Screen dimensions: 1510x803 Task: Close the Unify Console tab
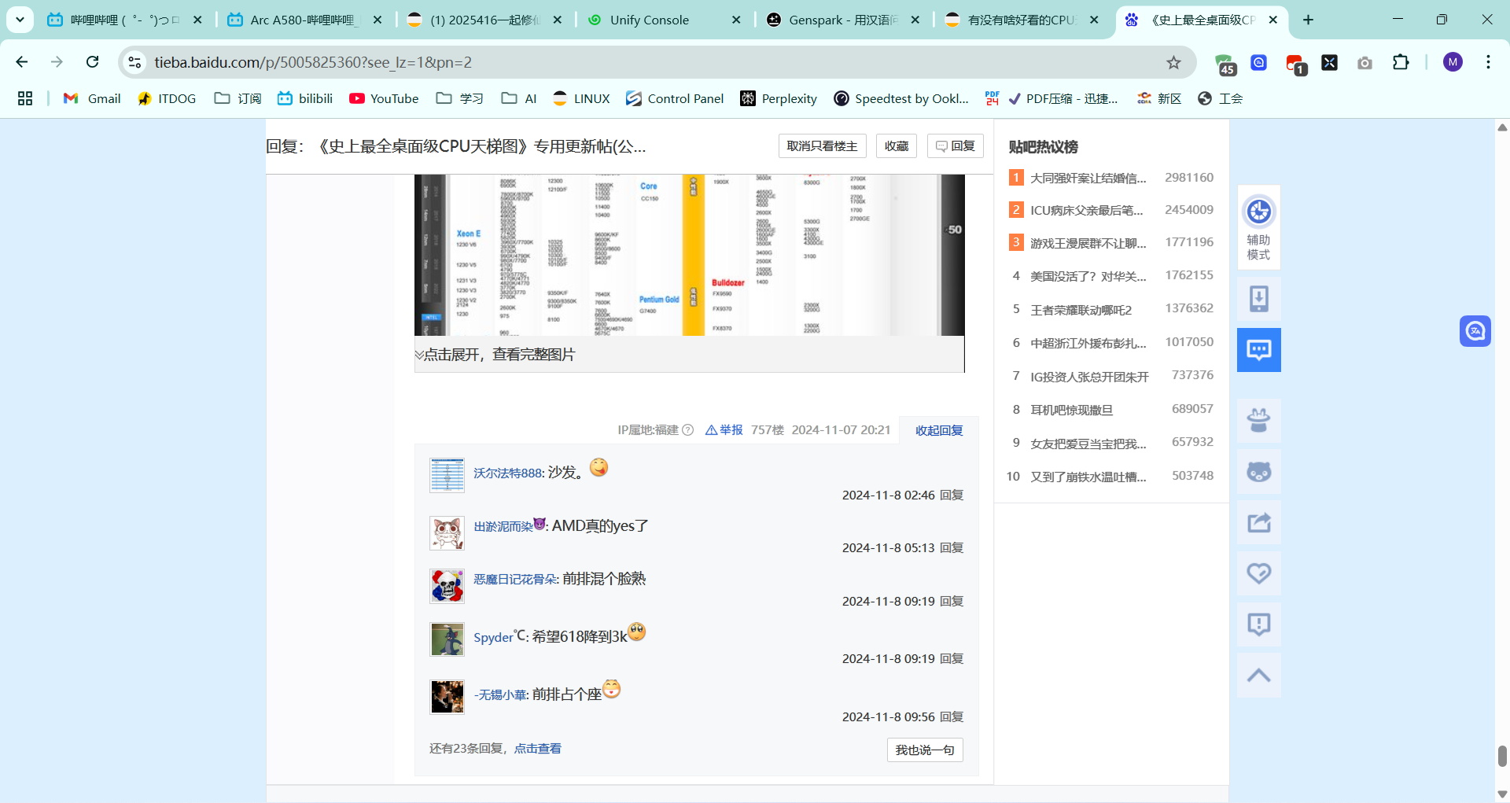[x=736, y=20]
